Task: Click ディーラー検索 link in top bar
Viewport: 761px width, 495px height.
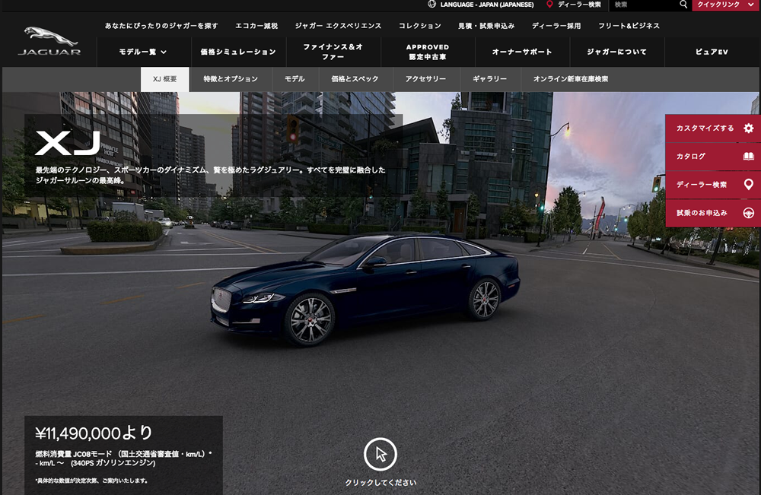Action: click(x=579, y=5)
